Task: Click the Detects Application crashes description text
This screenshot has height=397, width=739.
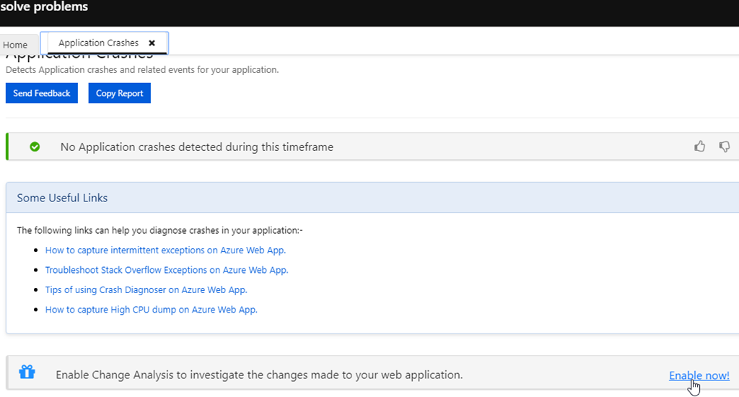Action: point(142,70)
